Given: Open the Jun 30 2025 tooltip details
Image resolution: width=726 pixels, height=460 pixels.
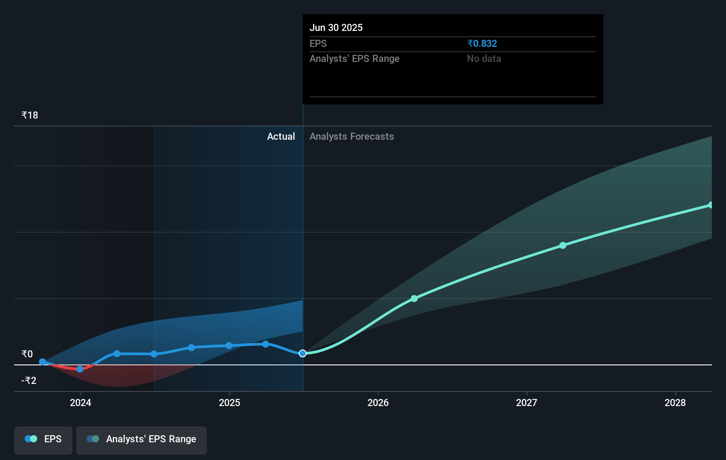Looking at the screenshot, I should coord(336,27).
